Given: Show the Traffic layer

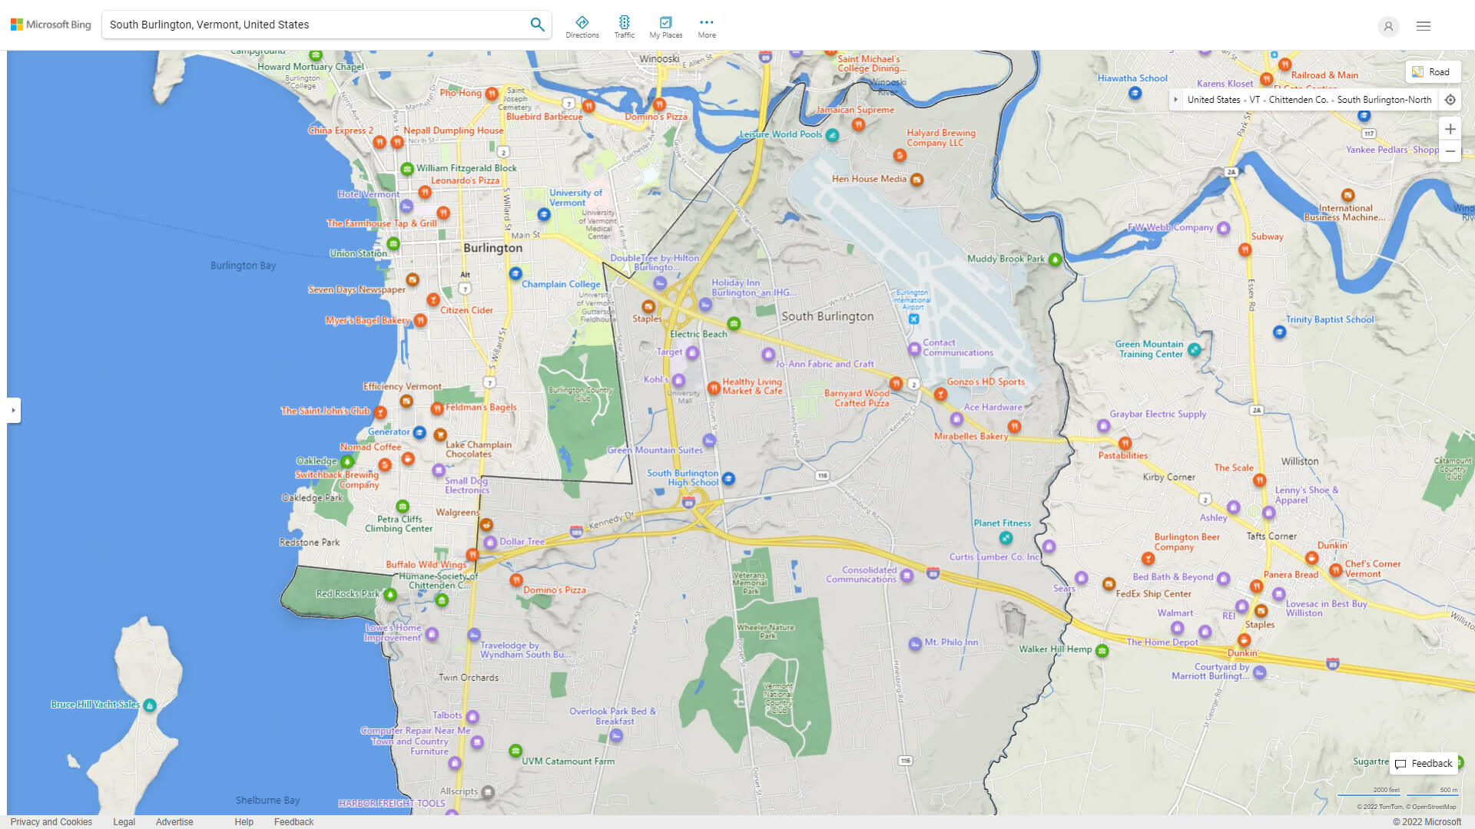Looking at the screenshot, I should [x=624, y=27].
